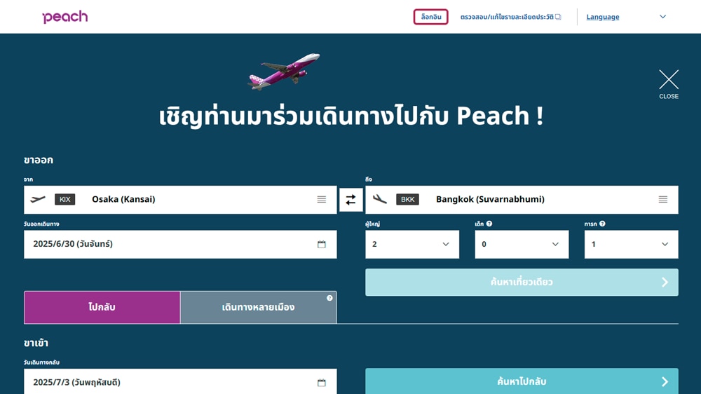Expand the เด็ก children dropdown
The height and width of the screenshot is (394, 701).
(522, 245)
